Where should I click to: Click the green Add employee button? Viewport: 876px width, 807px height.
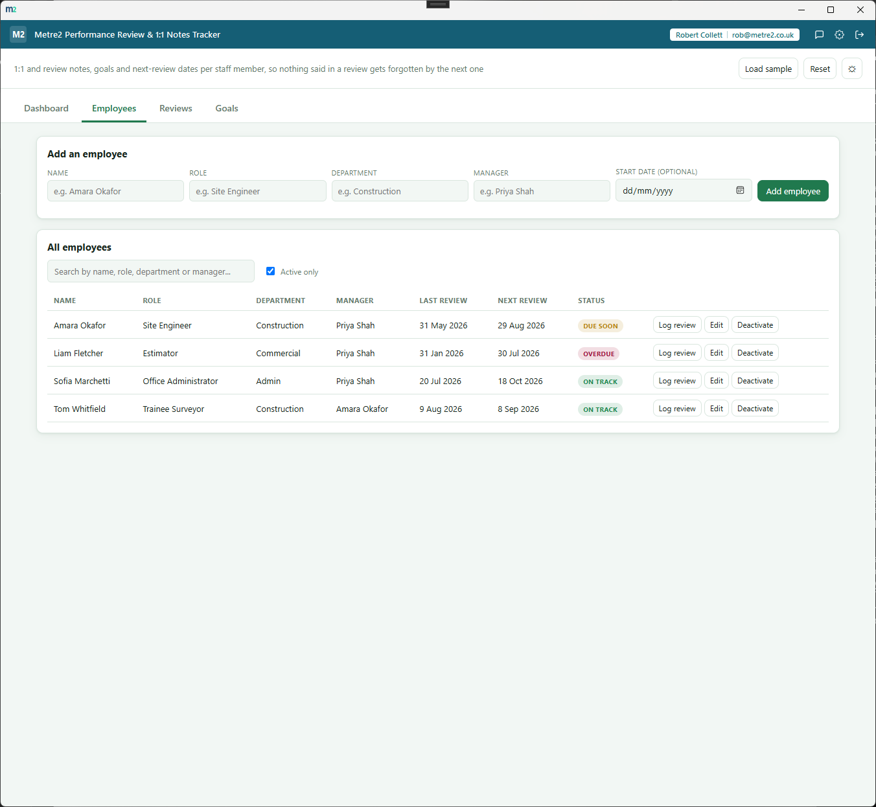tap(792, 191)
